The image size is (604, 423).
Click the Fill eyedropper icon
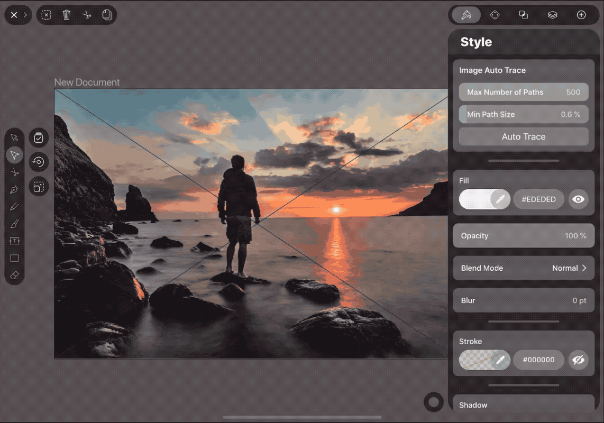pyautogui.click(x=500, y=199)
